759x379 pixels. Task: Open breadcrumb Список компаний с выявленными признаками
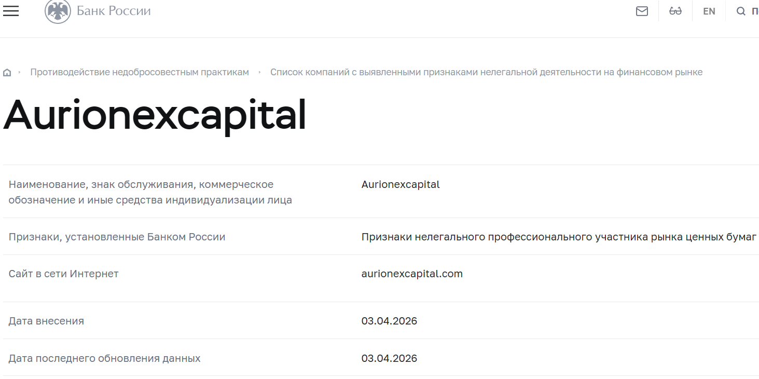coord(487,72)
